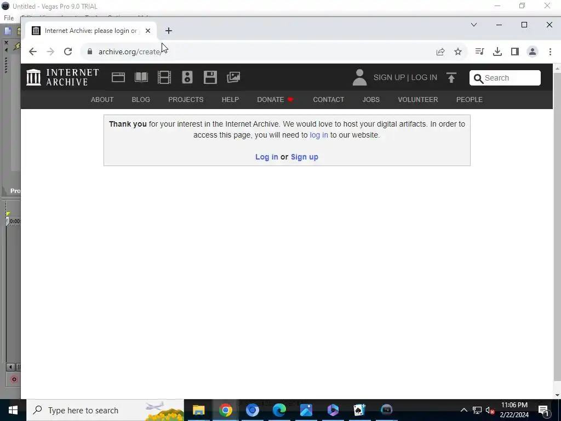The width and height of the screenshot is (561, 421).
Task: Reload the archive.org page
Action: click(x=68, y=52)
